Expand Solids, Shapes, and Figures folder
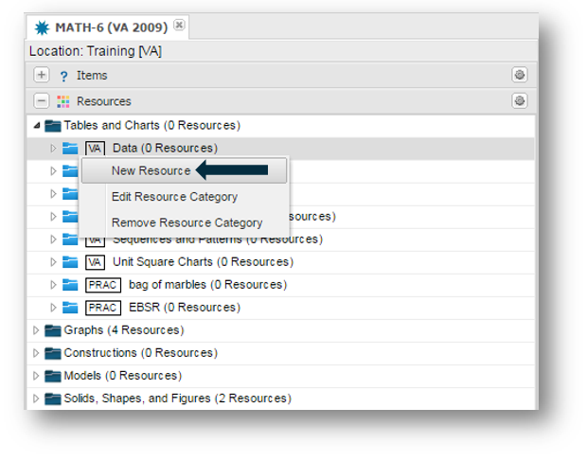The width and height of the screenshot is (587, 461). tap(36, 399)
